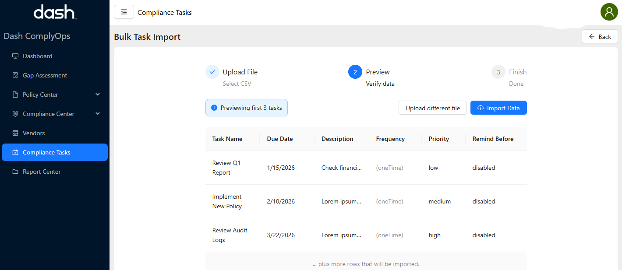
Task: Select the Upload File step checkmark
Action: pos(212,72)
